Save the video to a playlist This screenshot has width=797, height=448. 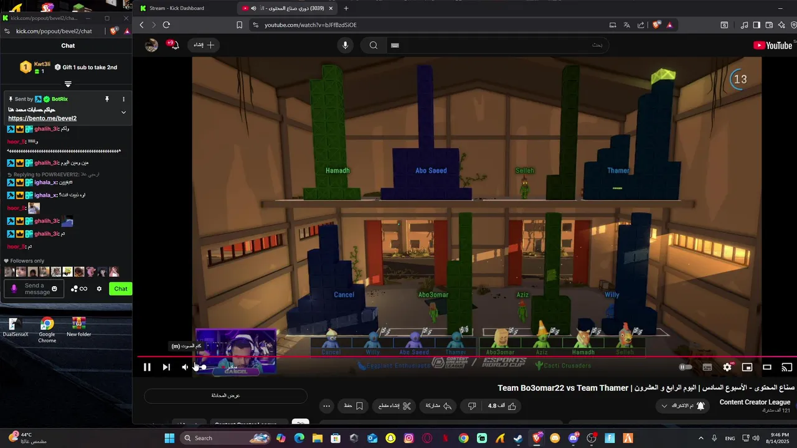tap(354, 406)
